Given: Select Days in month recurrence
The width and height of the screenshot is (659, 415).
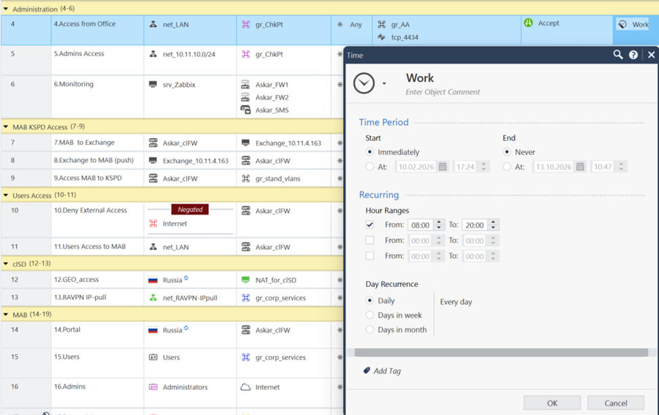Looking at the screenshot, I should [x=370, y=330].
